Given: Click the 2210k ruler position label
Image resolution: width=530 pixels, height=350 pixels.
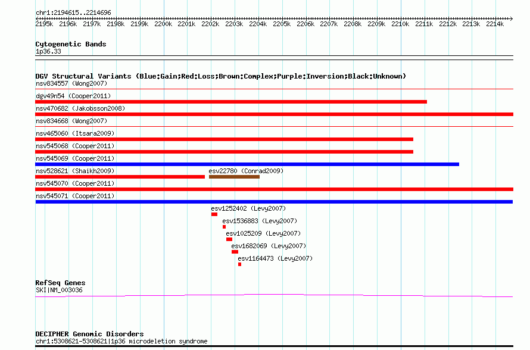Looking at the screenshot, I should coord(401,24).
